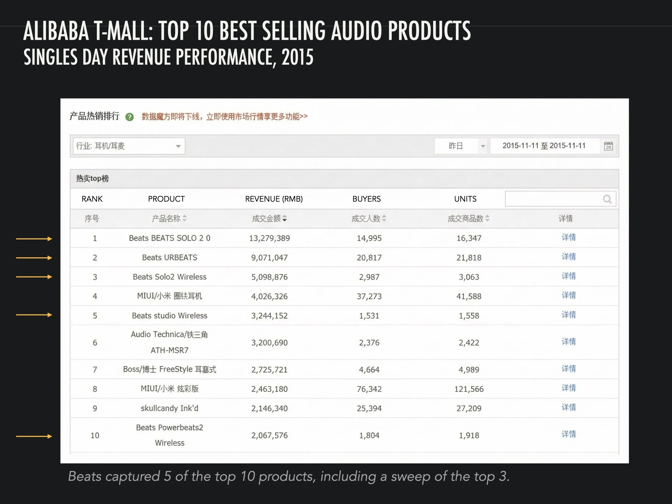
Task: Toggle sorting on the 成交人数 buyers column
Action: coord(385,218)
